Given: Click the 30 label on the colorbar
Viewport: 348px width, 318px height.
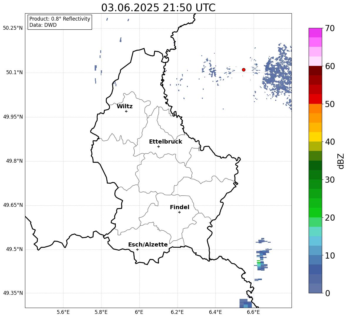Looking at the screenshot, I should click(x=330, y=179).
